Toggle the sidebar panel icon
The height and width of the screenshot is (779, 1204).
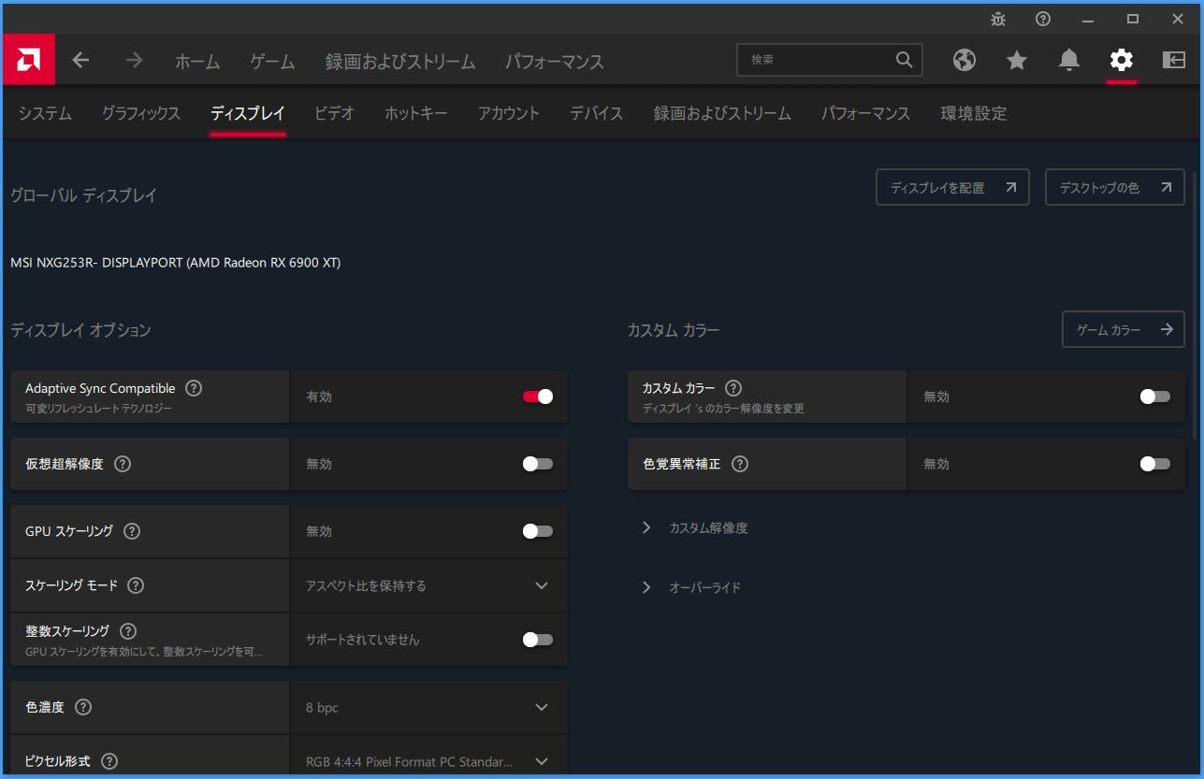point(1174,60)
